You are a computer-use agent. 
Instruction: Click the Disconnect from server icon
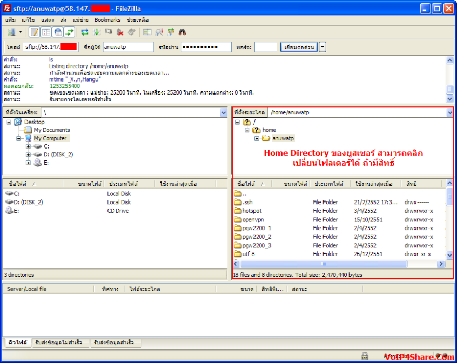(x=120, y=32)
